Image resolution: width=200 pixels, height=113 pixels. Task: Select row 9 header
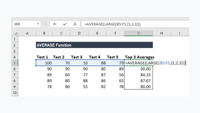[x=14, y=87]
